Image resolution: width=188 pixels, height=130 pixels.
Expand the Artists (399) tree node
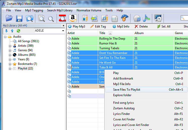(10, 46)
